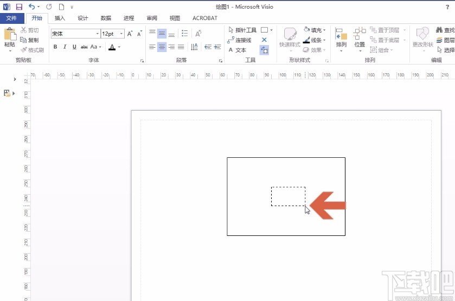The height and width of the screenshot is (301, 455).
Task: Click the text direction icon
Action: (x=194, y=47)
